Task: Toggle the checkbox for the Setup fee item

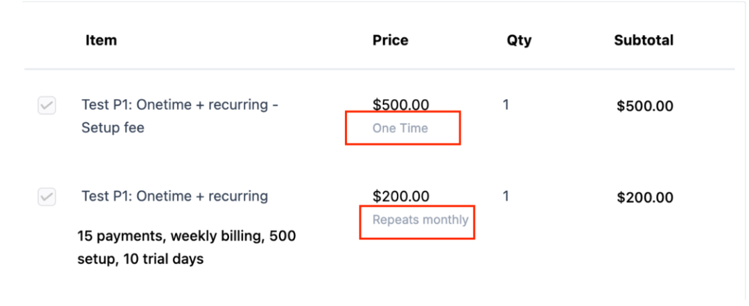Action: pos(47,105)
